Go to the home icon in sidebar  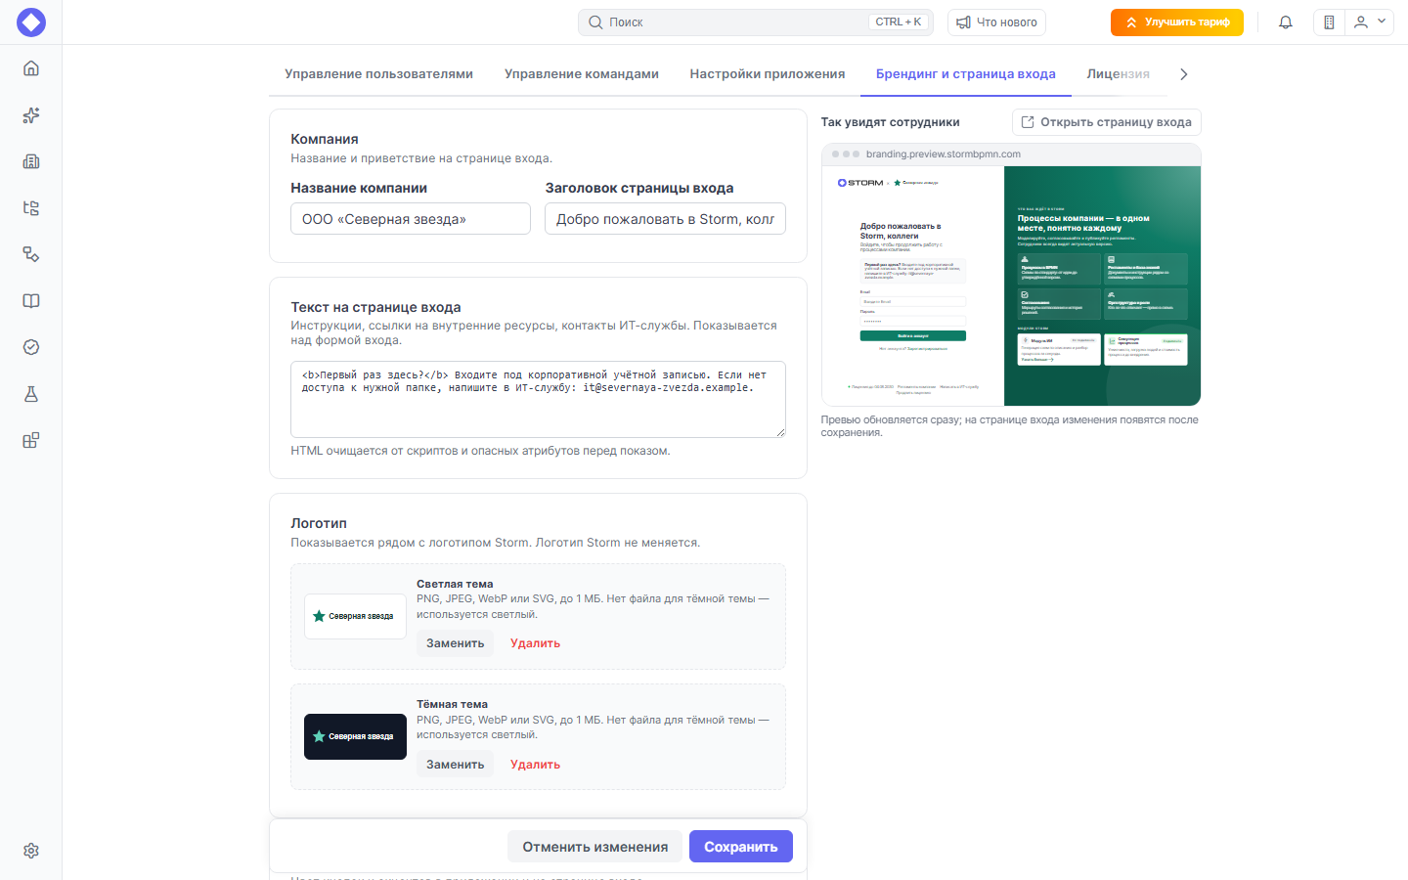[x=31, y=68]
